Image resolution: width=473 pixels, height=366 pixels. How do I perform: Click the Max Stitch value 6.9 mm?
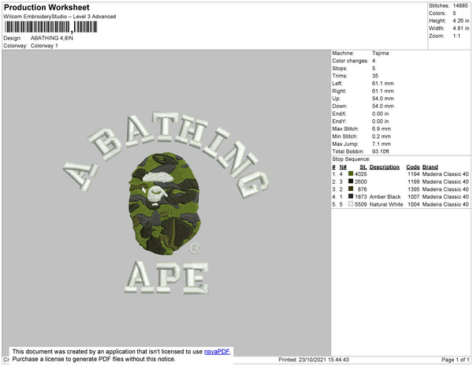tap(382, 129)
